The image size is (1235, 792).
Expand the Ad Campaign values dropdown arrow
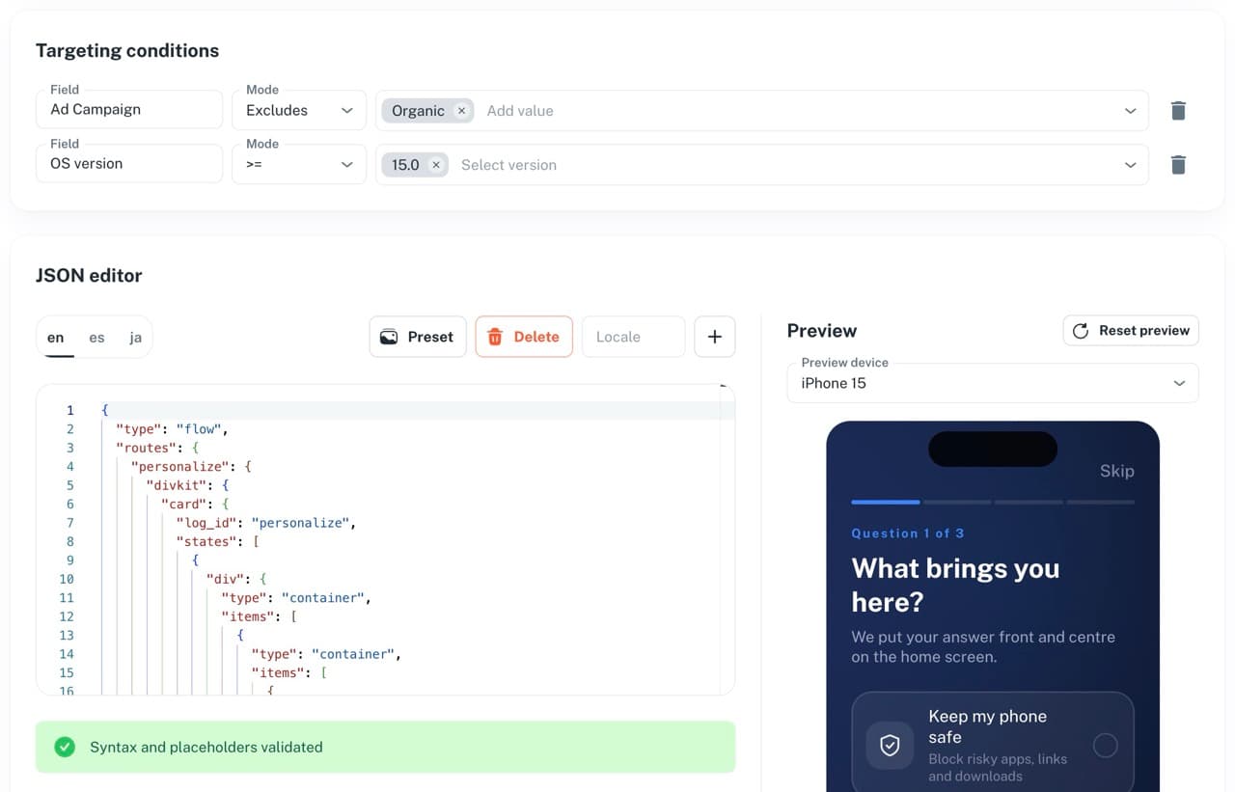(1131, 111)
